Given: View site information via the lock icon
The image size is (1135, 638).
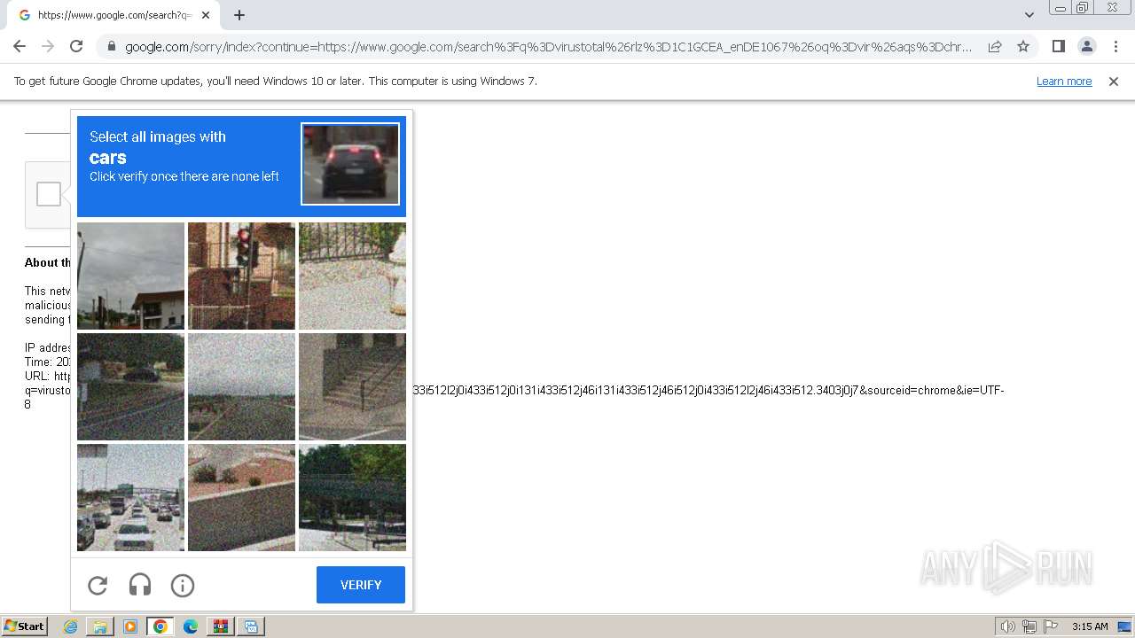Looking at the screenshot, I should click(112, 47).
